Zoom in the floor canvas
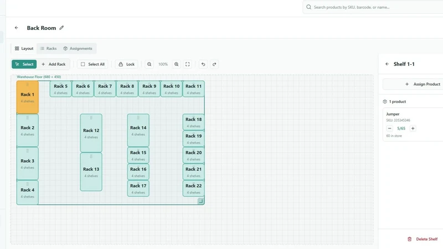The image size is (443, 249). coord(176,64)
